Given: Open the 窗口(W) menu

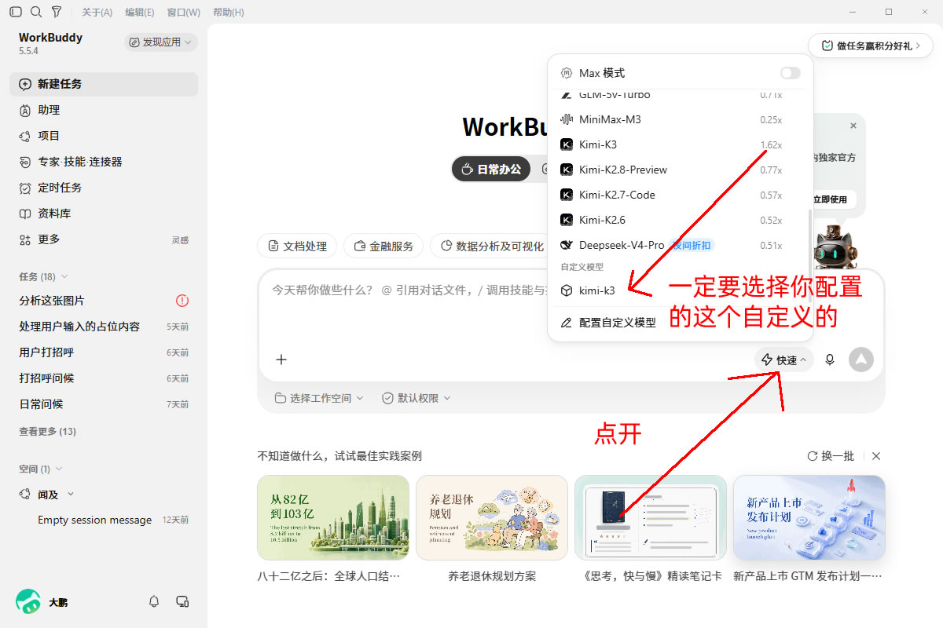Looking at the screenshot, I should click(x=183, y=13).
